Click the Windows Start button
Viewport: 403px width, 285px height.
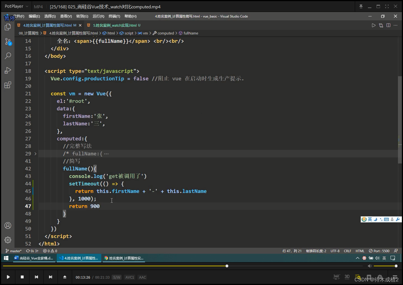pos(6,258)
